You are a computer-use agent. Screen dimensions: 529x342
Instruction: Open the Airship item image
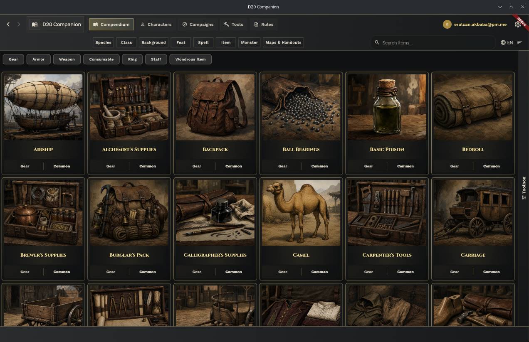pos(43,107)
